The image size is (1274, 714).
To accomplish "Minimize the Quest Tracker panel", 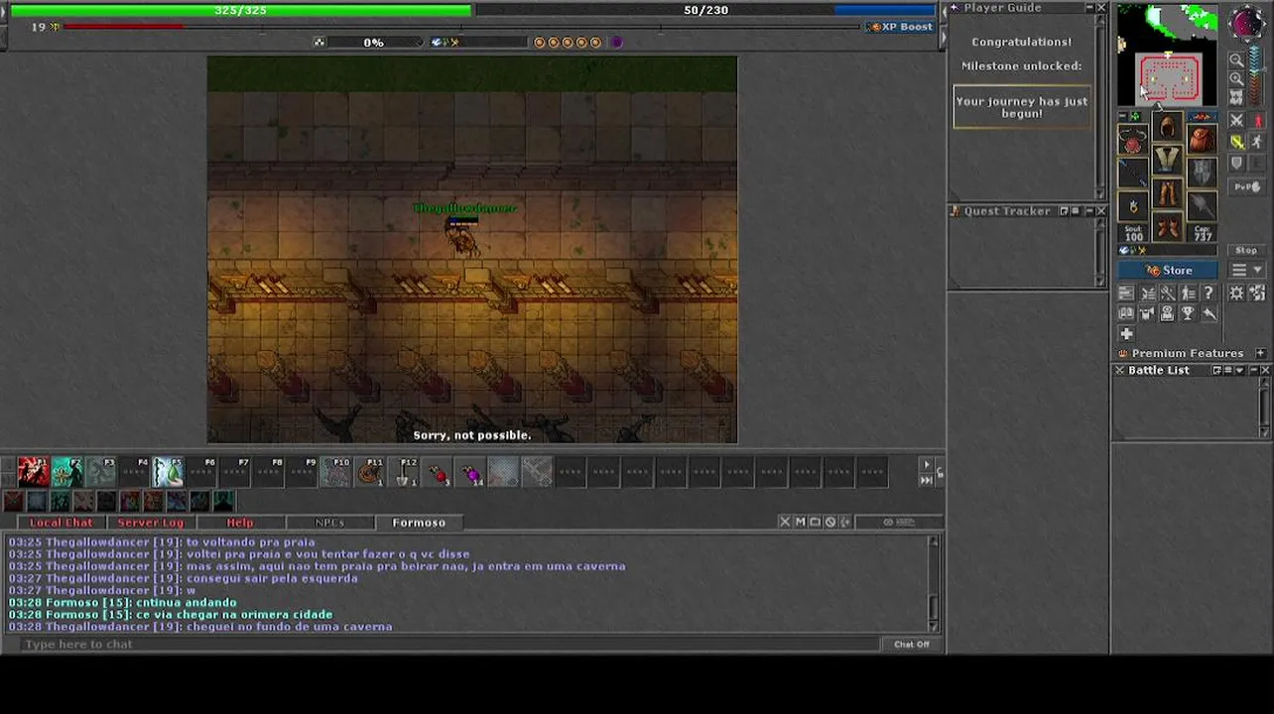I will click(1089, 211).
